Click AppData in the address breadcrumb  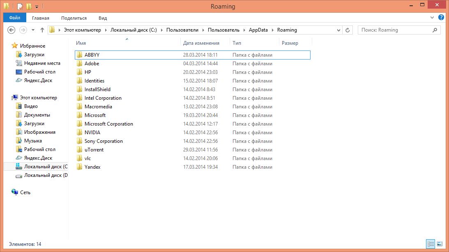[258, 30]
